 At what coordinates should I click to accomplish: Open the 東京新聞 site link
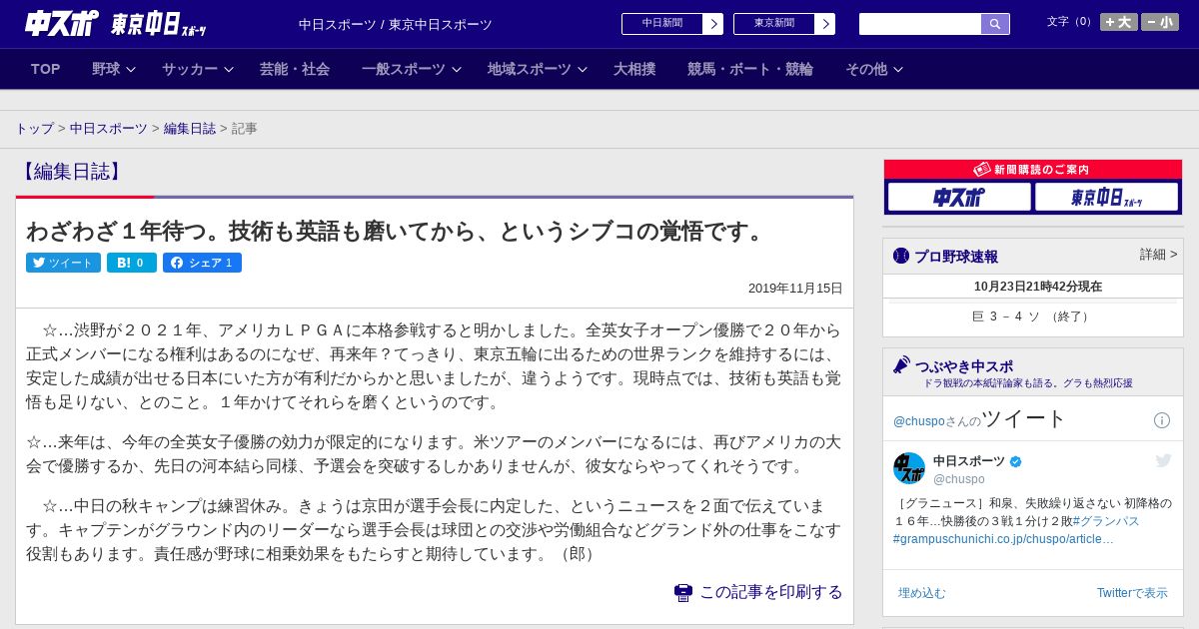coord(774,24)
